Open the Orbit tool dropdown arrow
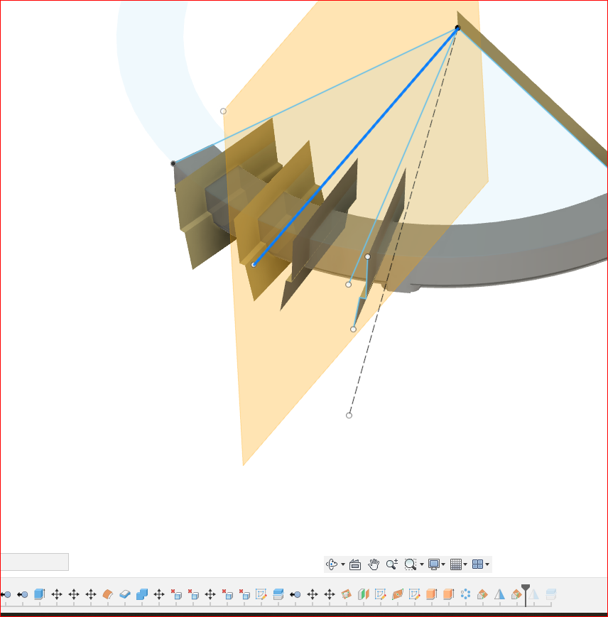608x617 pixels. point(342,564)
